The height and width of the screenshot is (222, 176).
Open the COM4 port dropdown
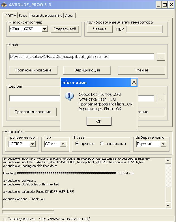63,144
